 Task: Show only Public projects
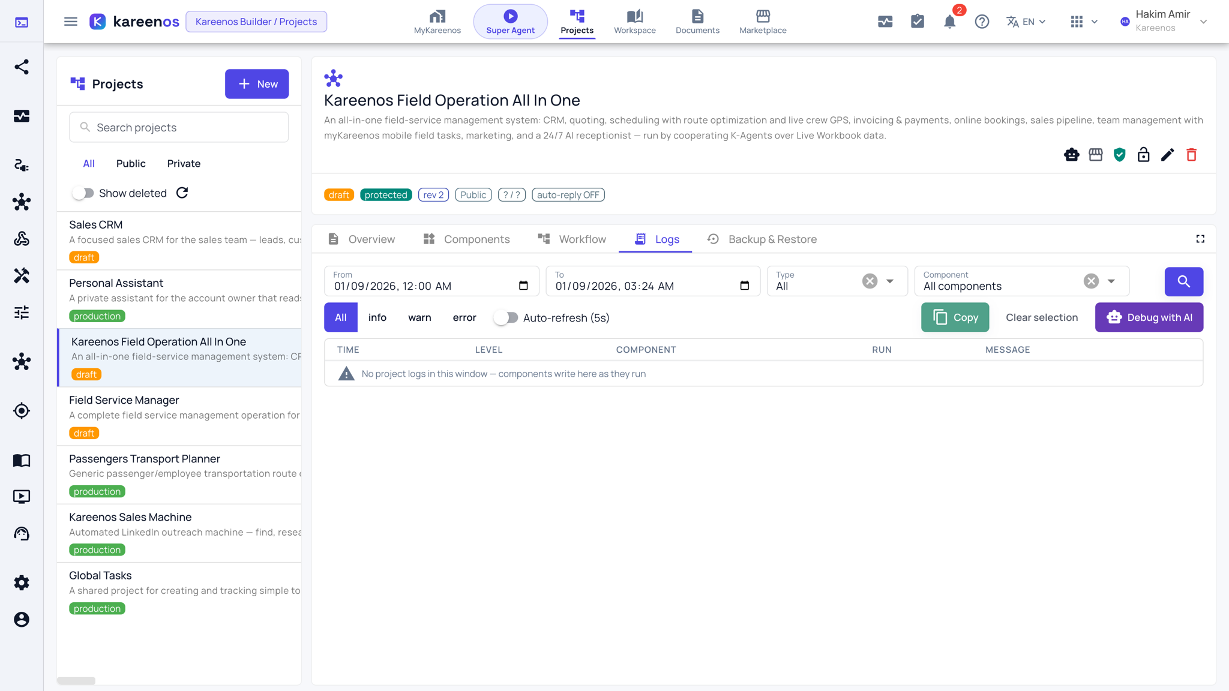[131, 164]
